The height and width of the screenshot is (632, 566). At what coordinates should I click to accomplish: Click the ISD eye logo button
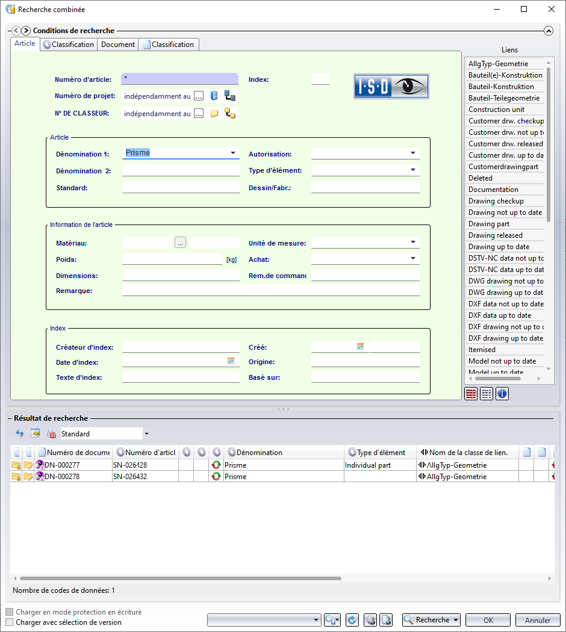(x=391, y=86)
